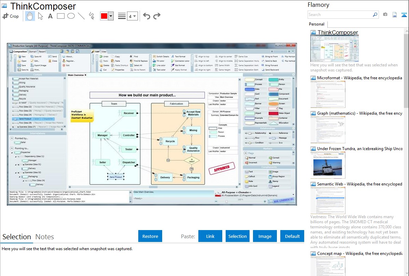409x276 pixels.
Task: Click the Switch Details icon in the snapshot
Action: 154,56
